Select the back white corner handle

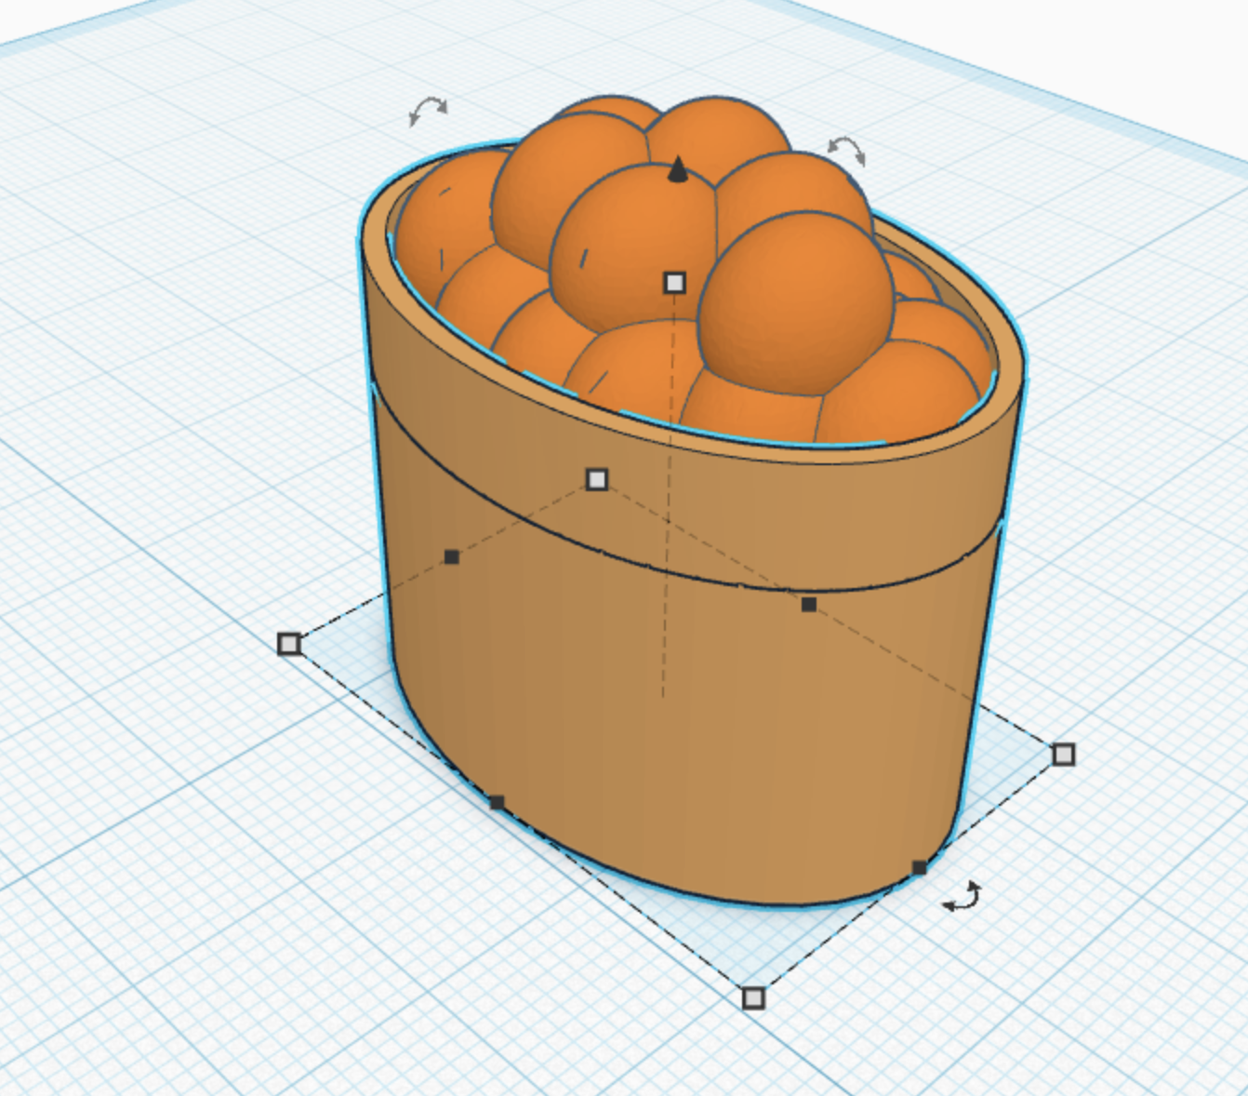tap(597, 479)
